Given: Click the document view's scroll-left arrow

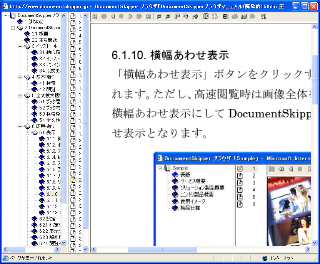Looking at the screenshot, I should [94, 249].
